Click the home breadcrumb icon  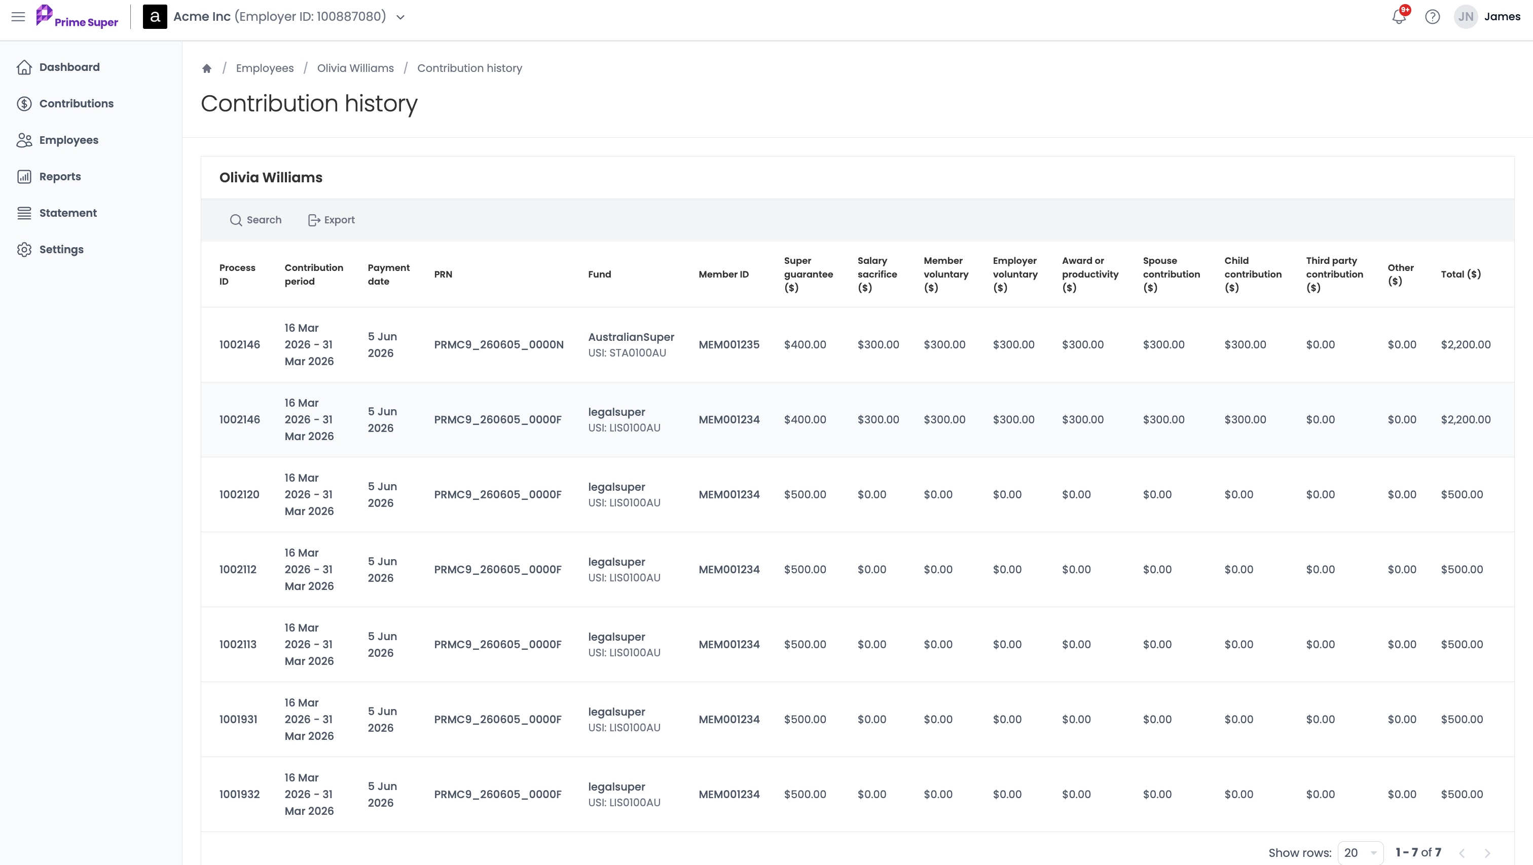[206, 68]
